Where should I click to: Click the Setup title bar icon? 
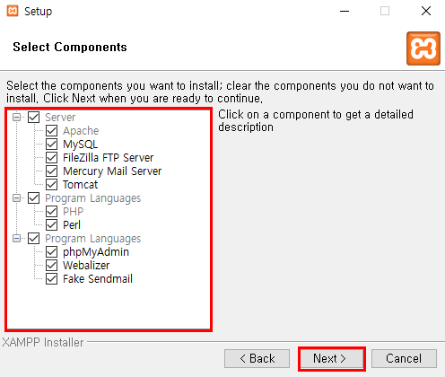click(13, 11)
